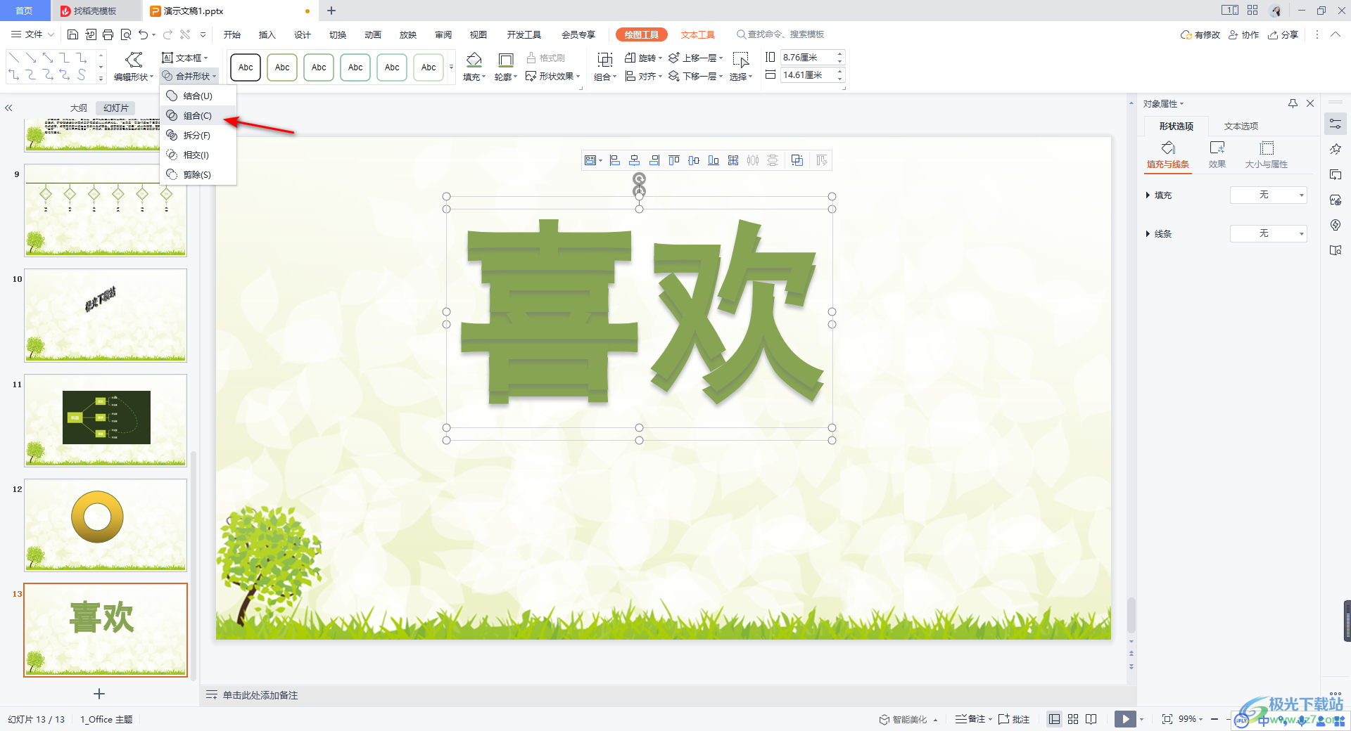Toggle Notes (备注) in status bar
Screen dimensions: 1351x731
(x=971, y=719)
